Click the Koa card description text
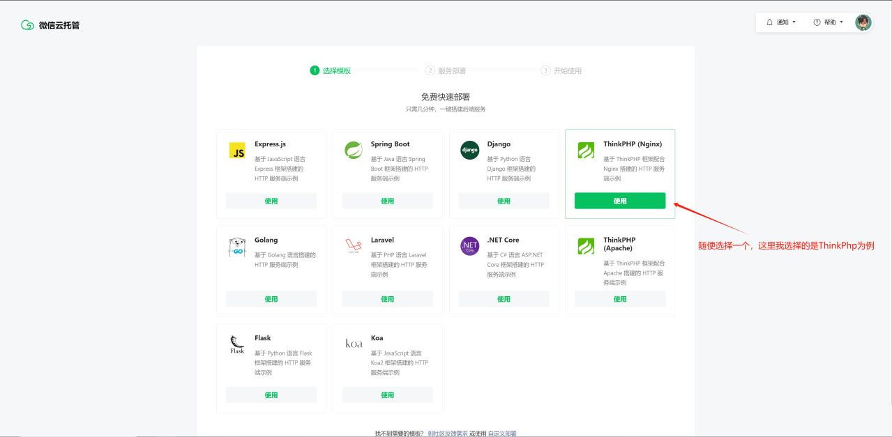892x437 pixels. coord(400,362)
